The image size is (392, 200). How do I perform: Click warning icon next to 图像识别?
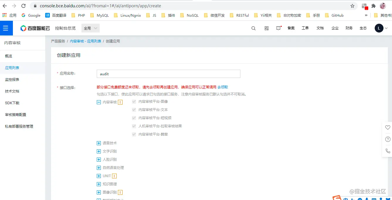(120, 192)
